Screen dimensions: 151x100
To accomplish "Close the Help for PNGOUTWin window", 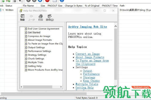I will tap(113, 11).
